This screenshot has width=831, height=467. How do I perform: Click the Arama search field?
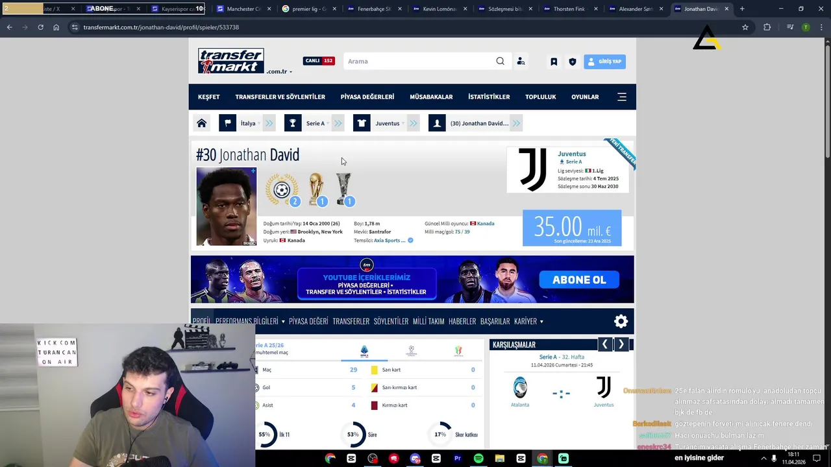419,61
